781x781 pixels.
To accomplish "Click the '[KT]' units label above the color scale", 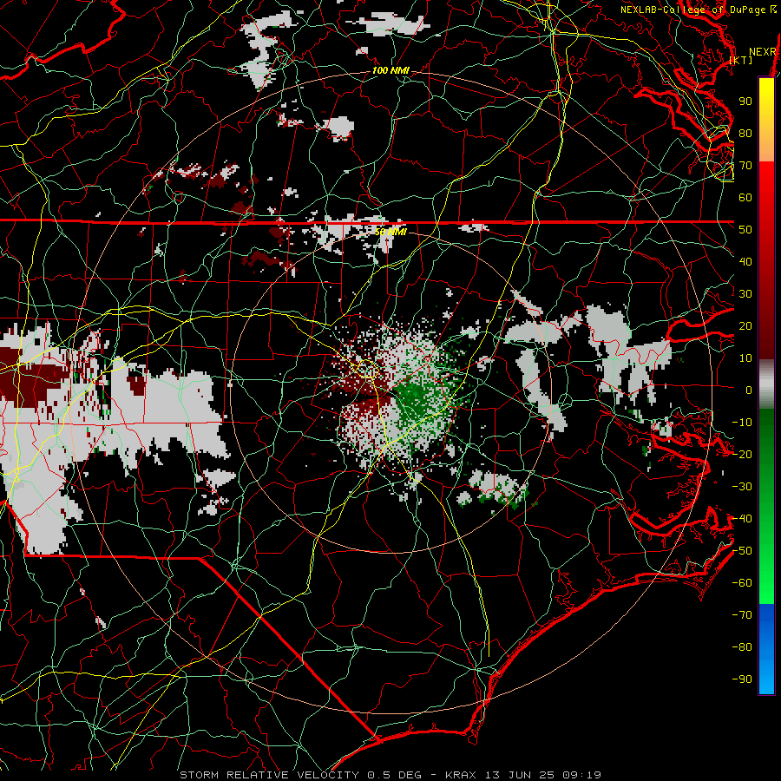I will tap(741, 60).
